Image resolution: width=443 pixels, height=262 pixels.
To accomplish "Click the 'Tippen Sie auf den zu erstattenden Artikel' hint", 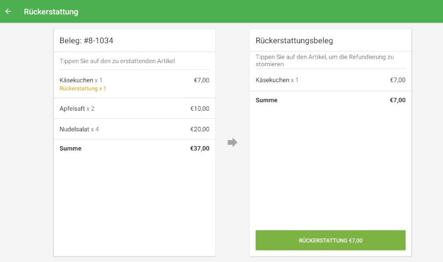I will pyautogui.click(x=117, y=61).
